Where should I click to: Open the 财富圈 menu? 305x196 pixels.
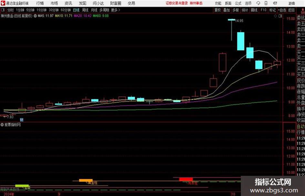point(116,3)
